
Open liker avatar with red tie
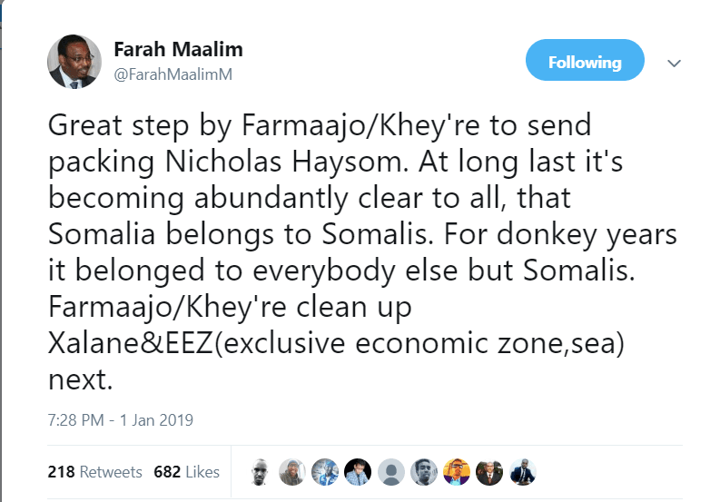489,471
